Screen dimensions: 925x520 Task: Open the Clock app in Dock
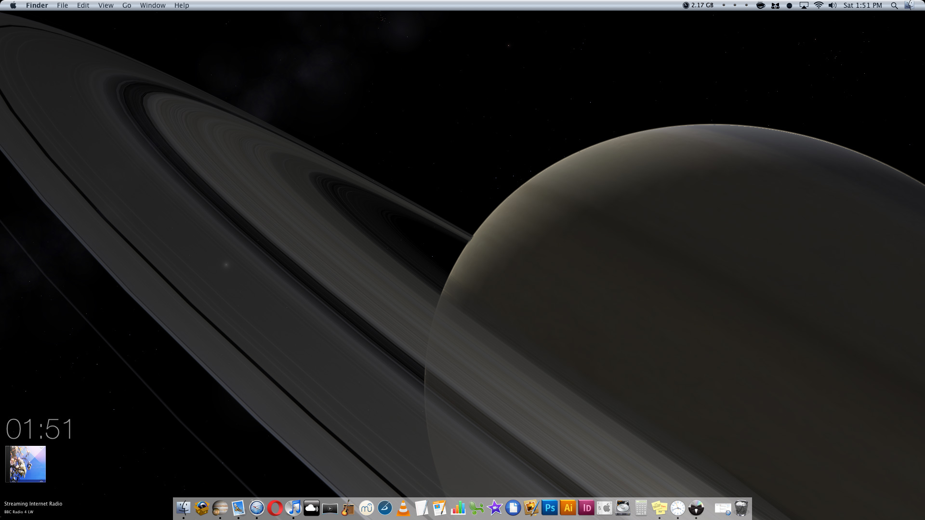(678, 508)
